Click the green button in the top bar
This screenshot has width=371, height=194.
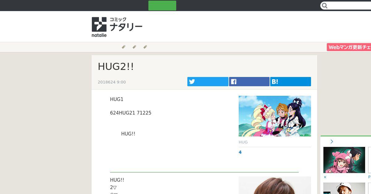tap(162, 6)
